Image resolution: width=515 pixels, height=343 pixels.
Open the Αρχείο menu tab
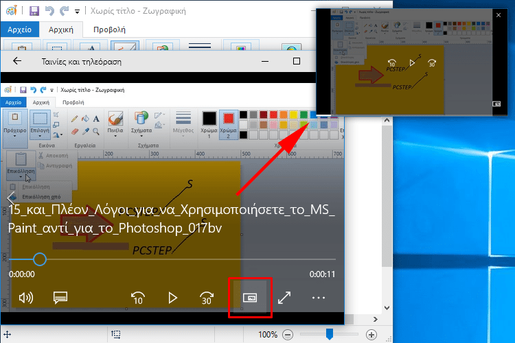click(20, 29)
